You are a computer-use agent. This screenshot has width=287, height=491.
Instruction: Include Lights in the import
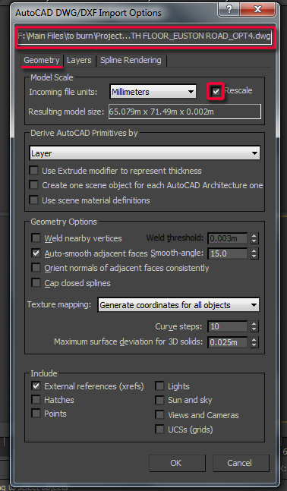click(159, 386)
